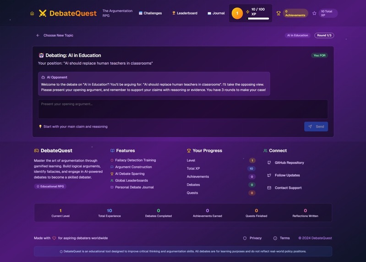Click the AI Opponent bot icon
The width and height of the screenshot is (366, 262).
[43, 77]
